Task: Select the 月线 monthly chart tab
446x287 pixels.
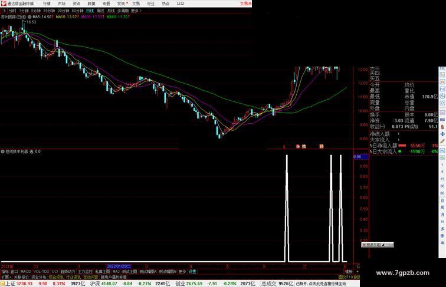Action: coord(111,11)
